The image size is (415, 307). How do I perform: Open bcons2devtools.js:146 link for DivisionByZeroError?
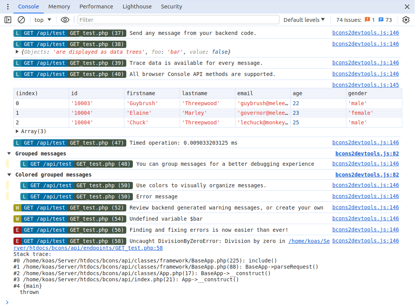pyautogui.click(x=365, y=241)
